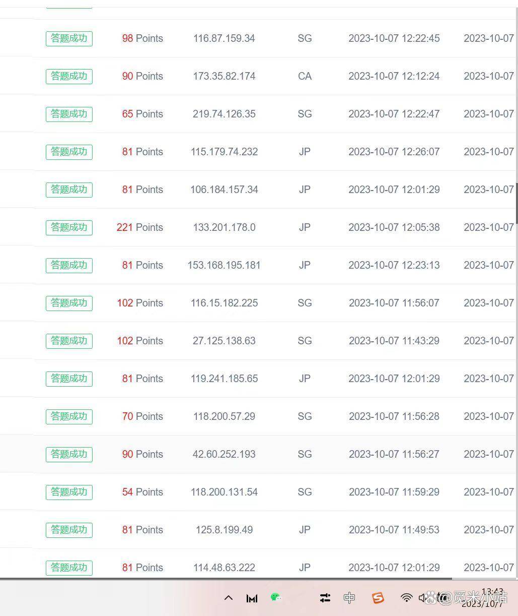Open WeChat from the system tray

click(275, 597)
